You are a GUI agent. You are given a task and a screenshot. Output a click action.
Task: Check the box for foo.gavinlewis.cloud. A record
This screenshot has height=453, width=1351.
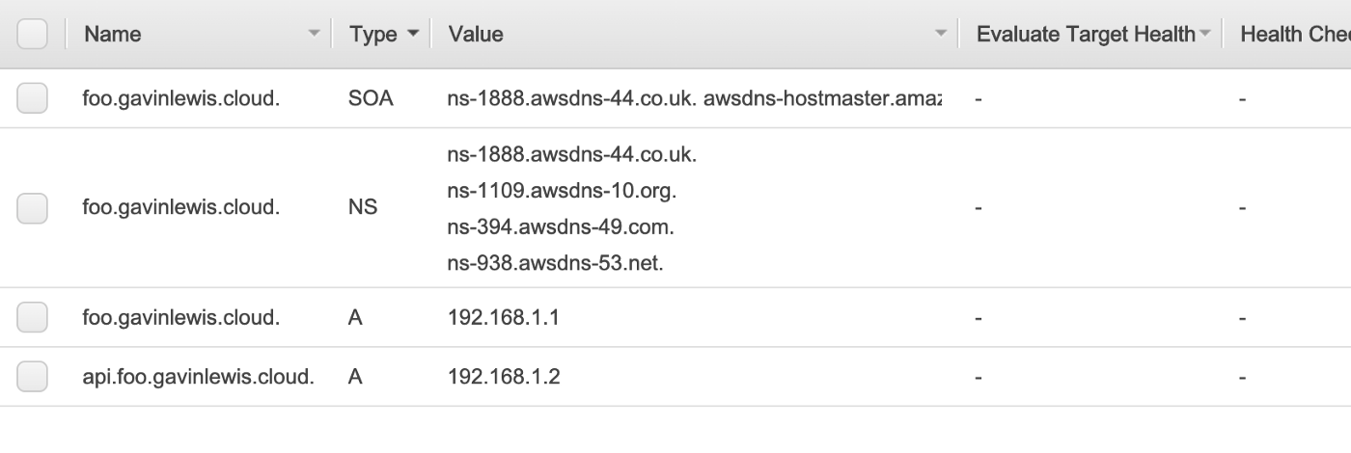[x=32, y=317]
